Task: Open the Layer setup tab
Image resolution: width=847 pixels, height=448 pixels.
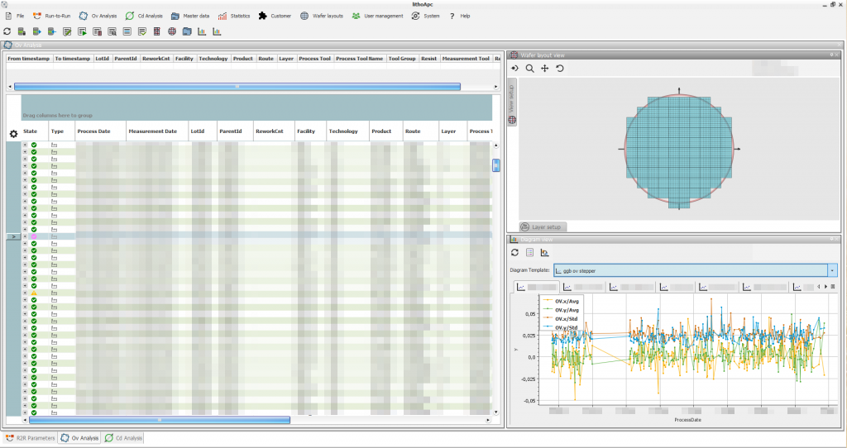Action: coord(543,226)
